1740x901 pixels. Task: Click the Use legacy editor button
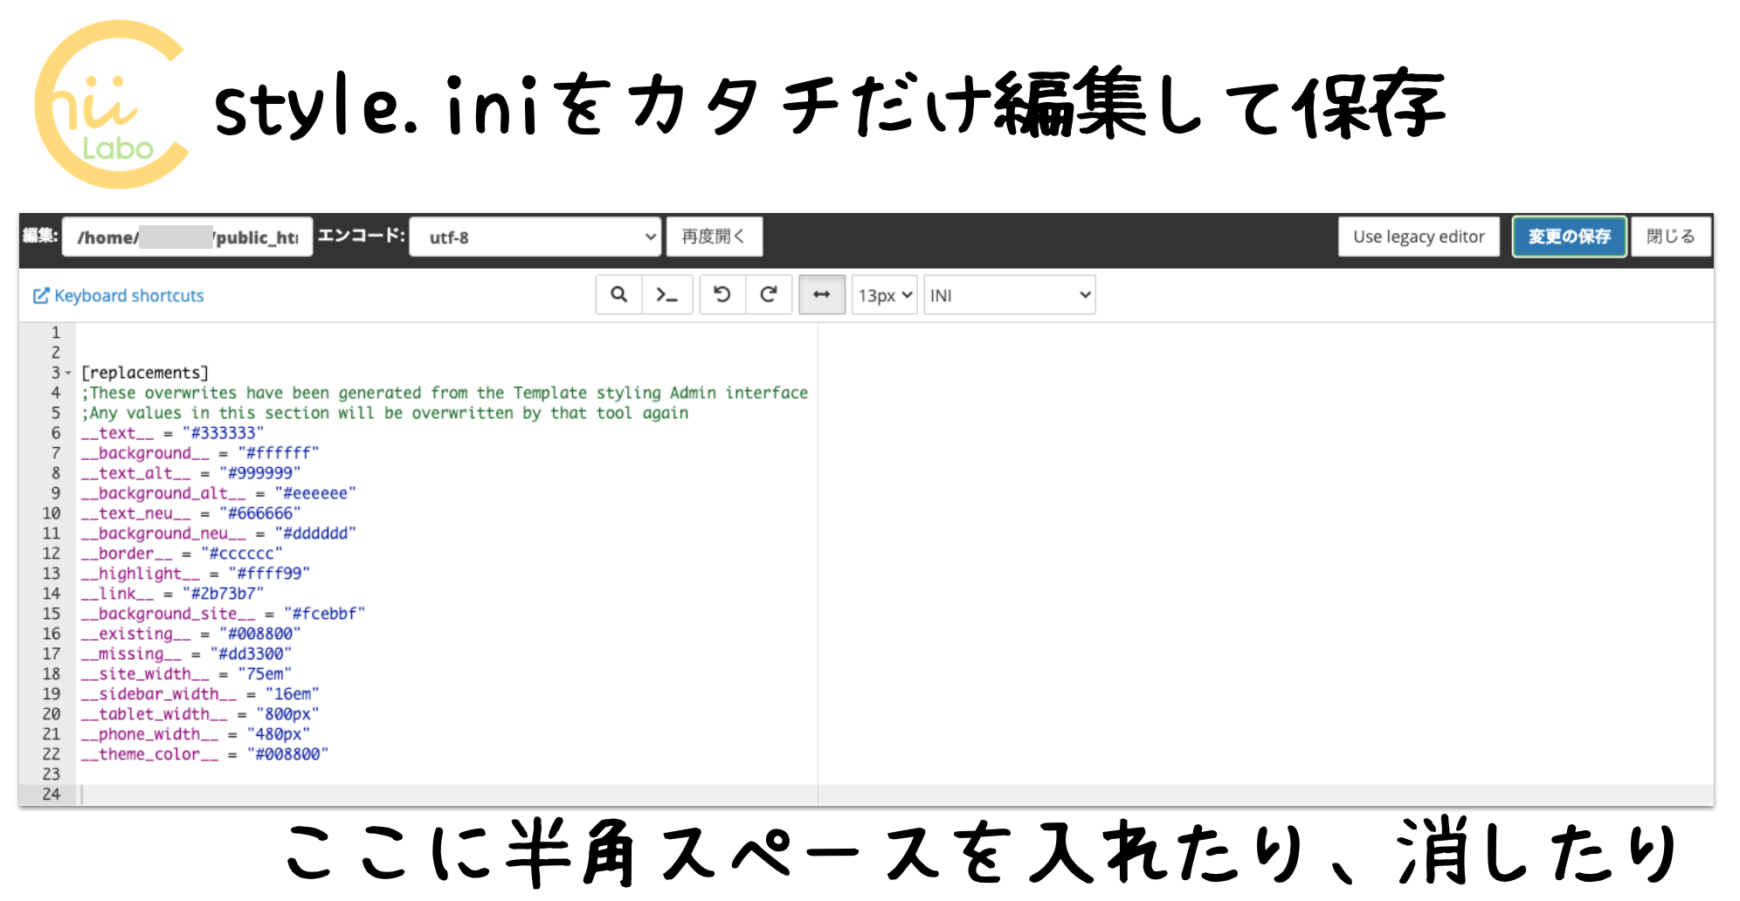pyautogui.click(x=1418, y=236)
